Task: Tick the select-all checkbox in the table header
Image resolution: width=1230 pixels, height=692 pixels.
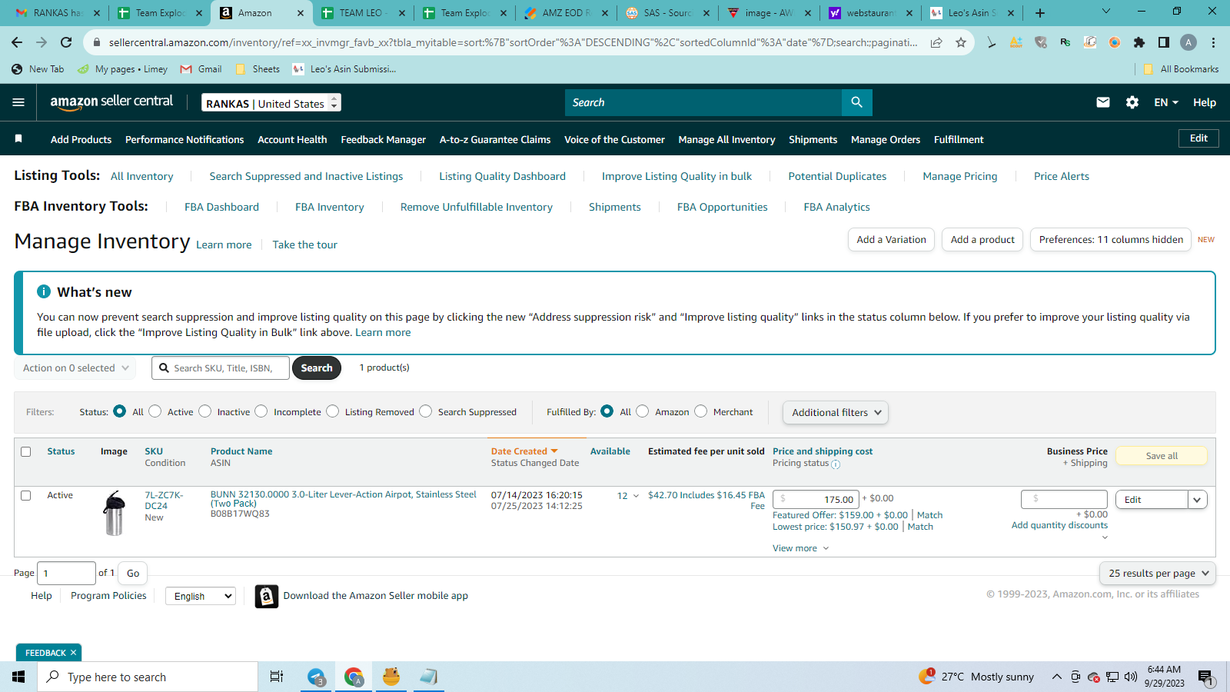Action: [x=26, y=451]
